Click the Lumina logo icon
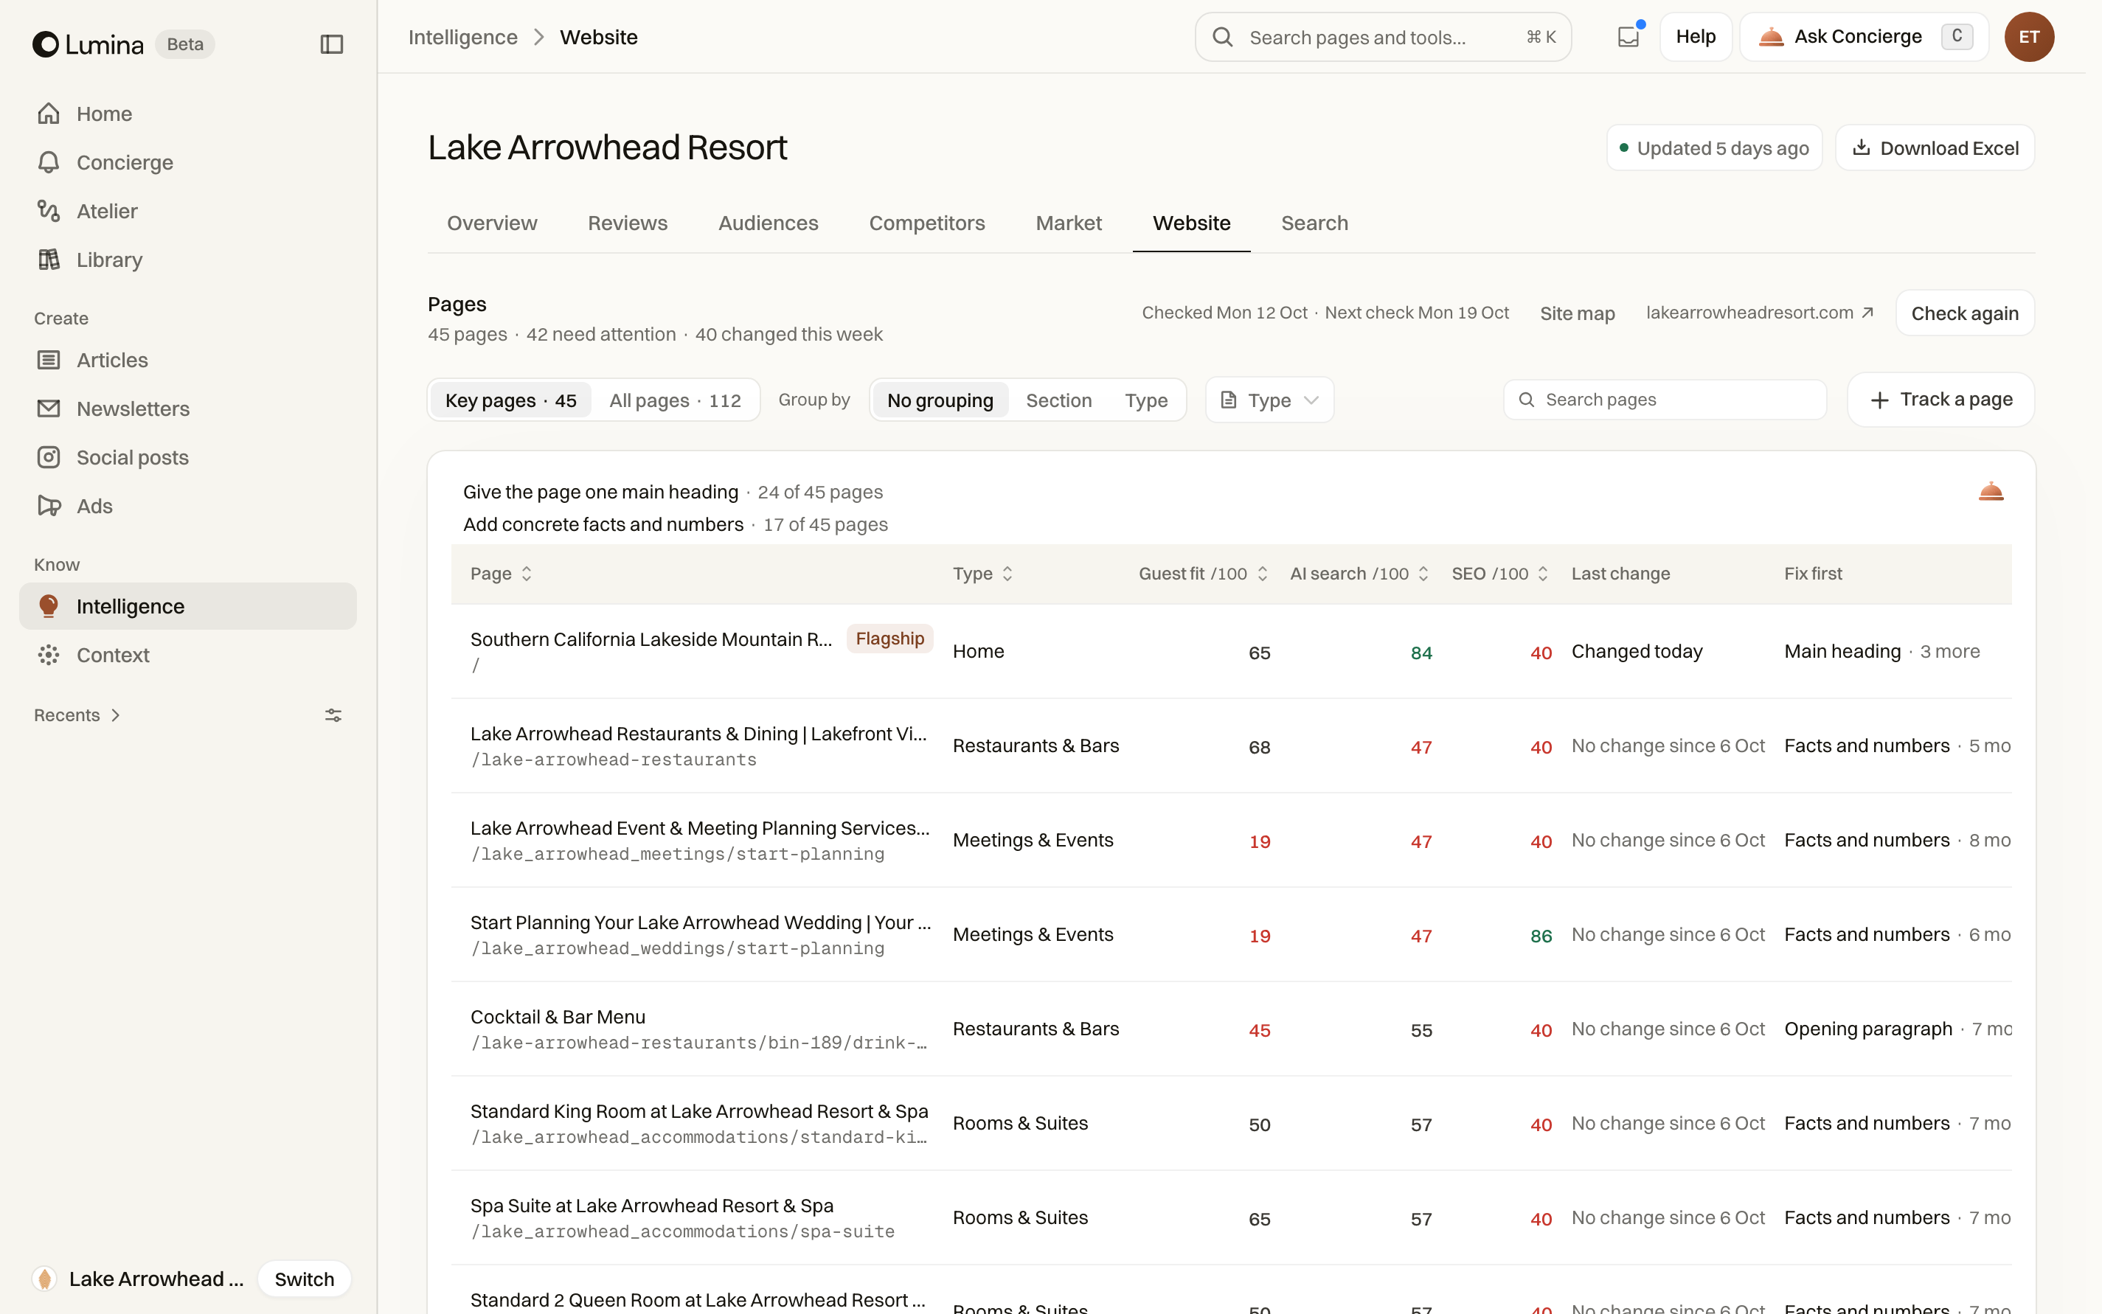The image size is (2102, 1314). coord(45,44)
